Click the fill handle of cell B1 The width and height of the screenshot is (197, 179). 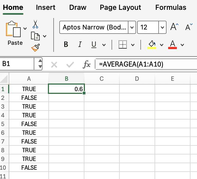(84, 93)
